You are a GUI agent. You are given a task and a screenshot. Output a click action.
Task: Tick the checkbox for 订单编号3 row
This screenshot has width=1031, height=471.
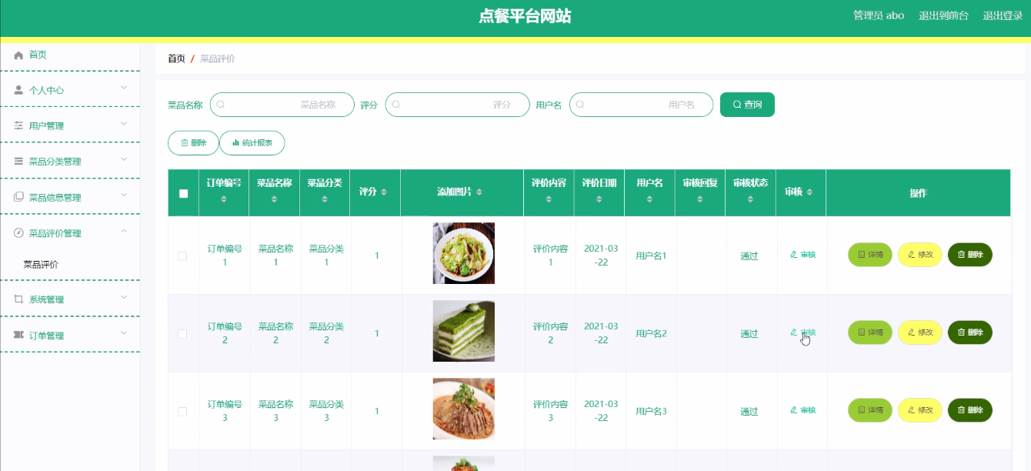[182, 411]
